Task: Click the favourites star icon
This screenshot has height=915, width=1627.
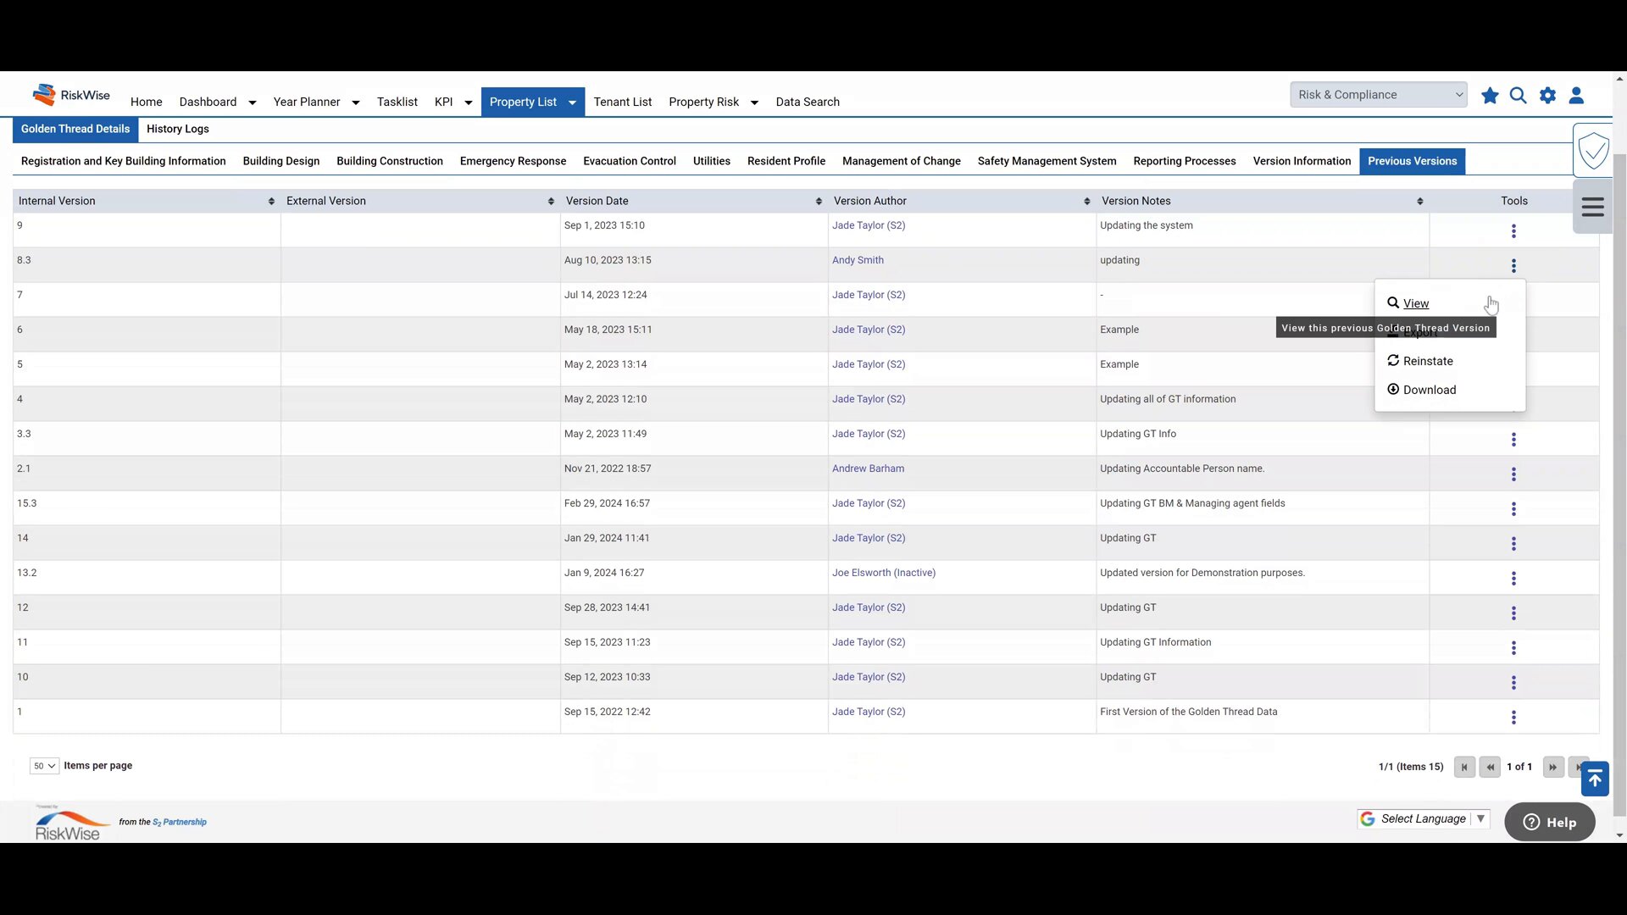Action: (x=1490, y=96)
